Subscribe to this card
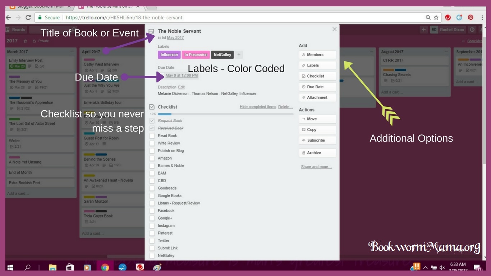Screen dimensions: 491x276 [317, 141]
